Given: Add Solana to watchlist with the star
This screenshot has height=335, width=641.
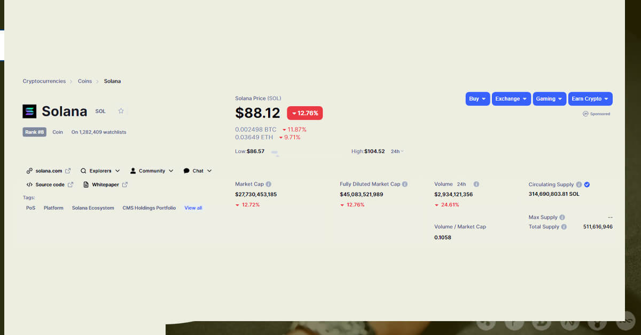Looking at the screenshot, I should click(121, 111).
